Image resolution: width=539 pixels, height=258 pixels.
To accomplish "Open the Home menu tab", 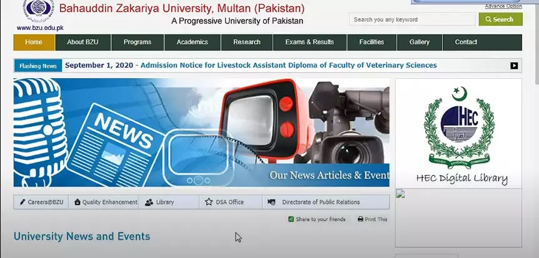I will point(34,42).
